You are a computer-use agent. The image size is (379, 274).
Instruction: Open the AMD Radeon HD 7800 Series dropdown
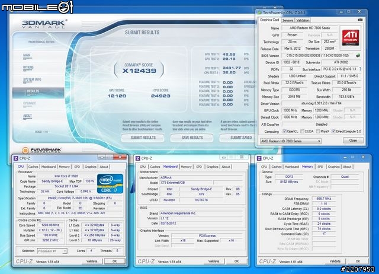click(291, 141)
